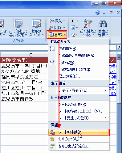Open 並べ替えとフィルタ sort and filter icon
Image resolution: width=122 pixels, height=153 pixels.
pos(88,24)
